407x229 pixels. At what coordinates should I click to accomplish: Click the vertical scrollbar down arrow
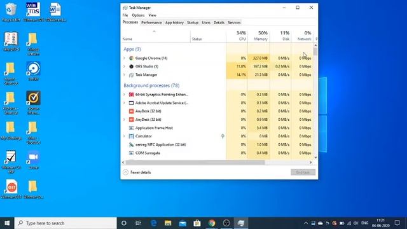click(x=315, y=157)
